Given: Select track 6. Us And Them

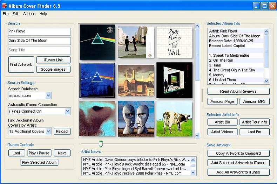Looking at the screenshot, I should (x=236, y=80).
